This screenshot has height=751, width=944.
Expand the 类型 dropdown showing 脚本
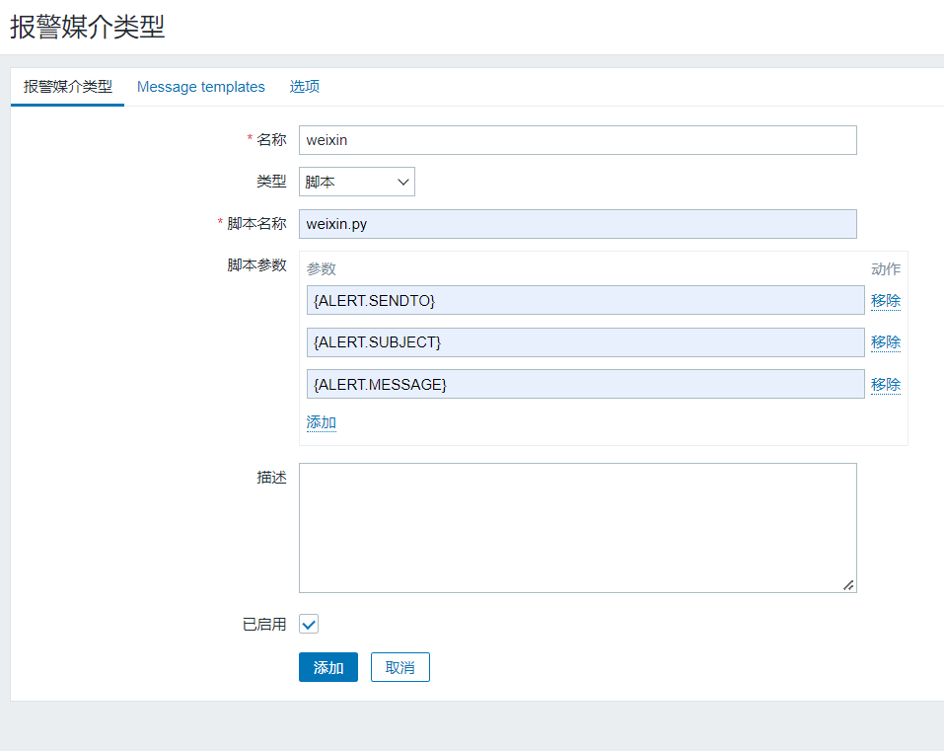pyautogui.click(x=356, y=182)
